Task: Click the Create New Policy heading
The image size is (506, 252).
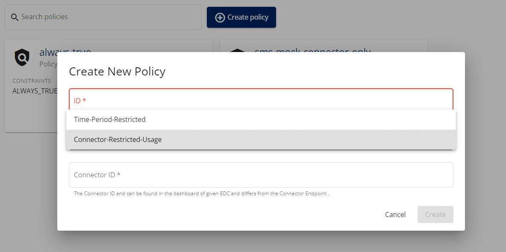Action: [x=117, y=72]
